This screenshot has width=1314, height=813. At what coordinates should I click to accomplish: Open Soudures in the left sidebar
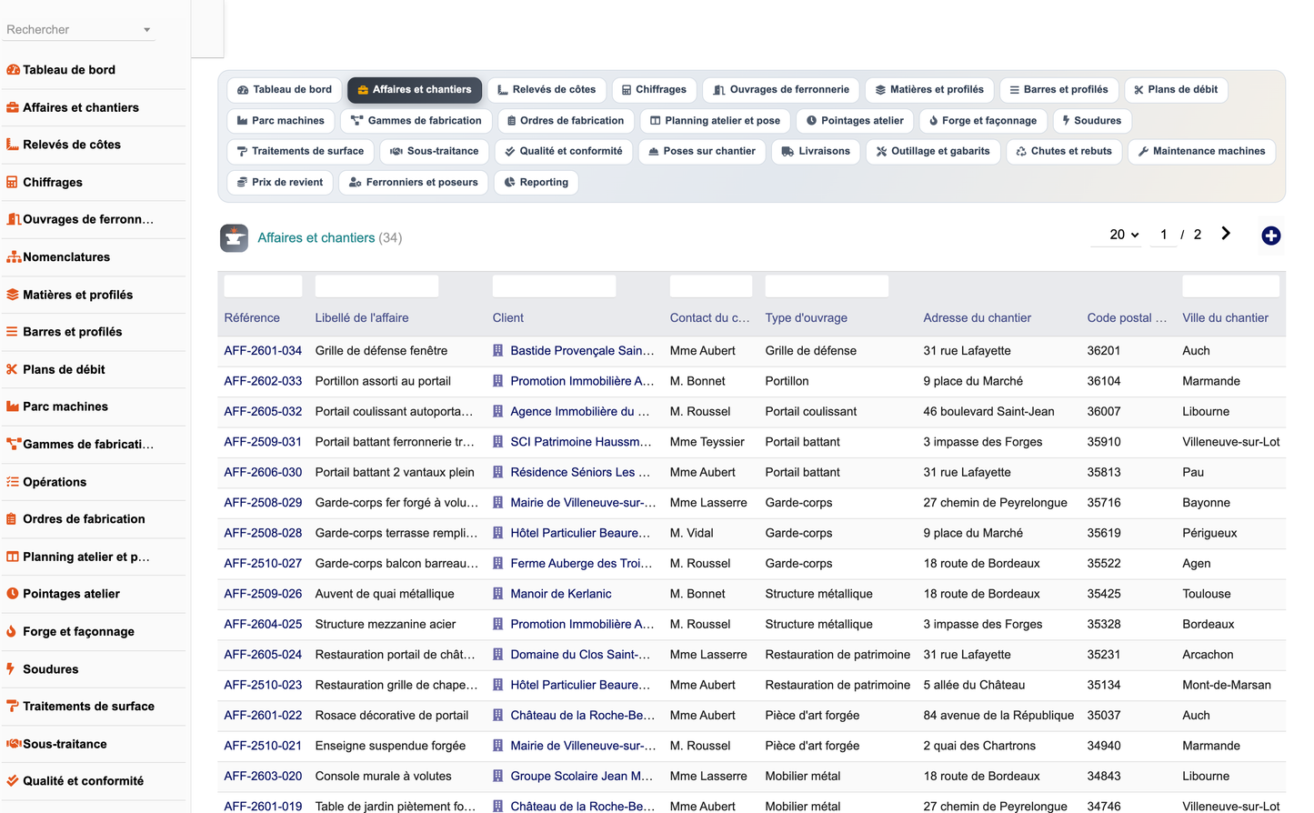(50, 669)
